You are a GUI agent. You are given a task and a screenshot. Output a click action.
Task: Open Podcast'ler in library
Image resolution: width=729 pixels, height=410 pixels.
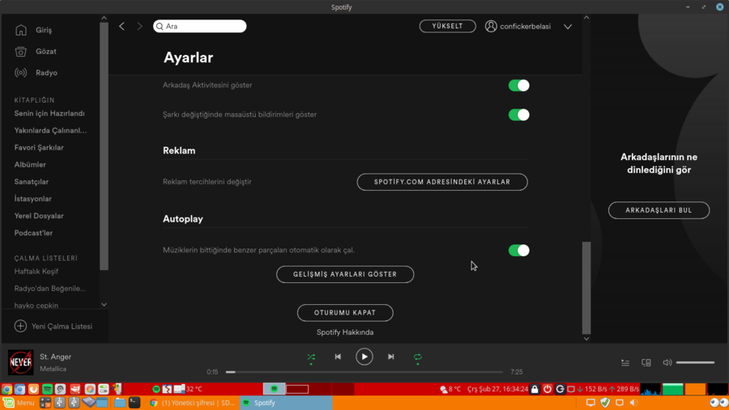[x=33, y=233]
